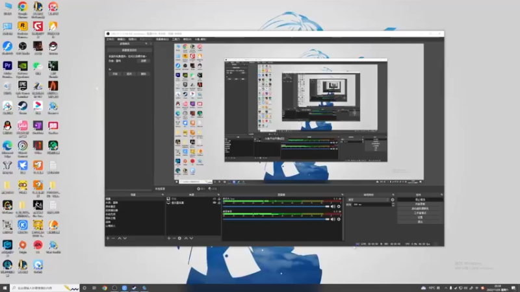Mute the second audio mixer channel
The image size is (520, 292).
coord(333,219)
